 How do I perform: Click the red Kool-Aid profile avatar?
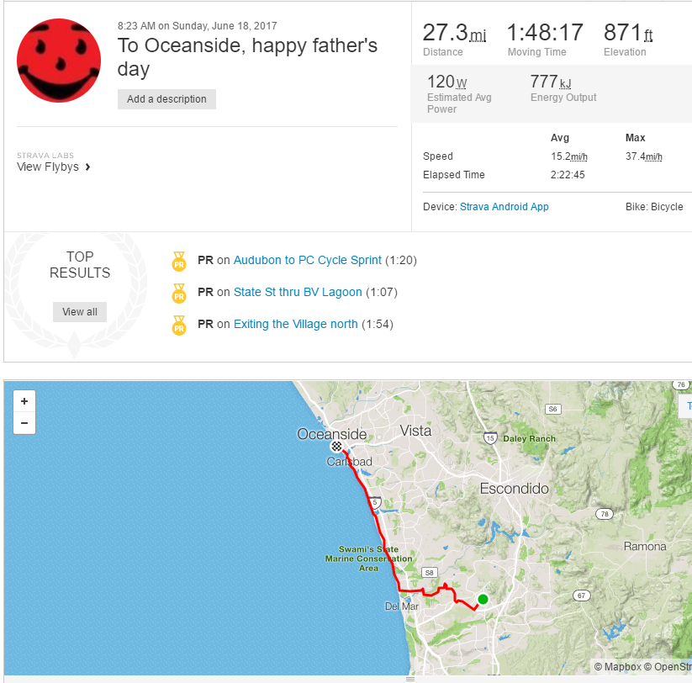[x=59, y=61]
